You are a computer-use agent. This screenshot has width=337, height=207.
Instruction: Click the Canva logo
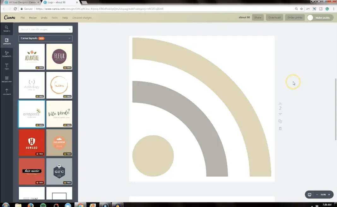[10, 17]
